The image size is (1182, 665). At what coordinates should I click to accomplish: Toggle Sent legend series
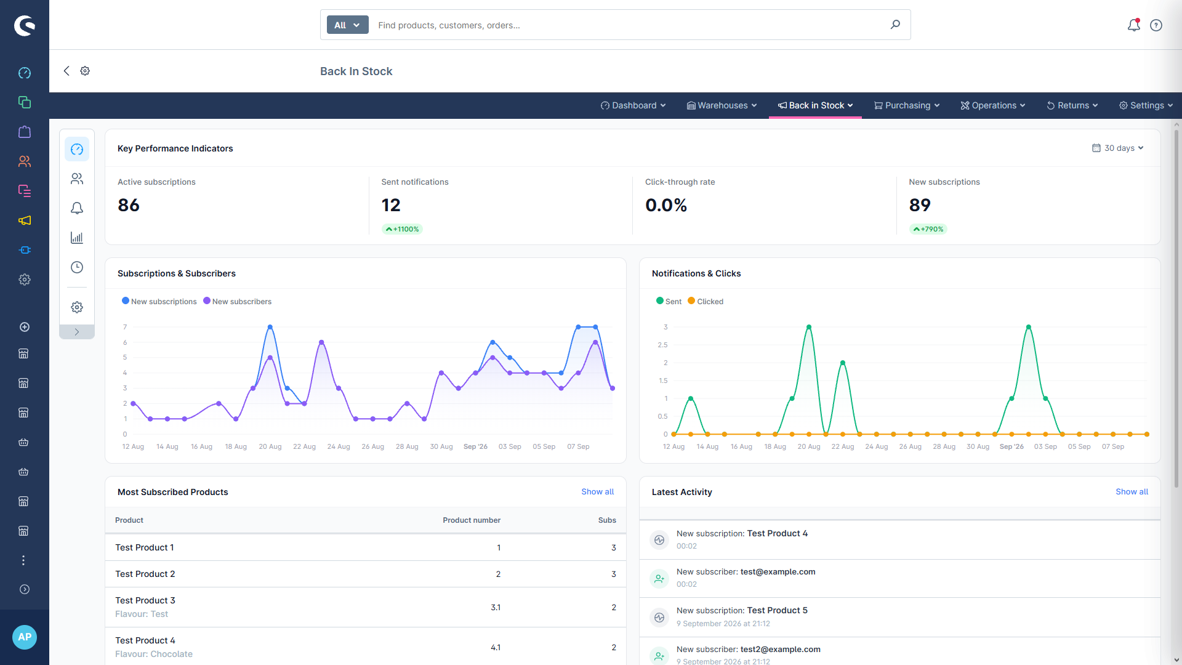pos(669,301)
